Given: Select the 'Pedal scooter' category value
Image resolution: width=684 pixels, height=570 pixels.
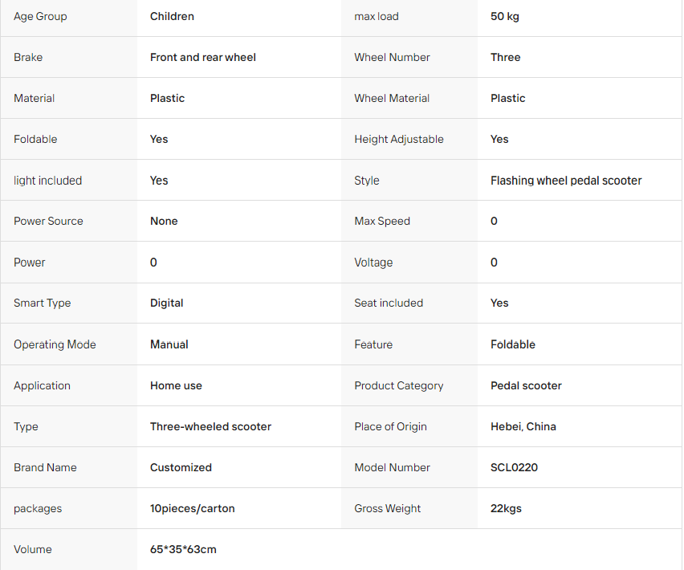Looking at the screenshot, I should click(x=526, y=386).
